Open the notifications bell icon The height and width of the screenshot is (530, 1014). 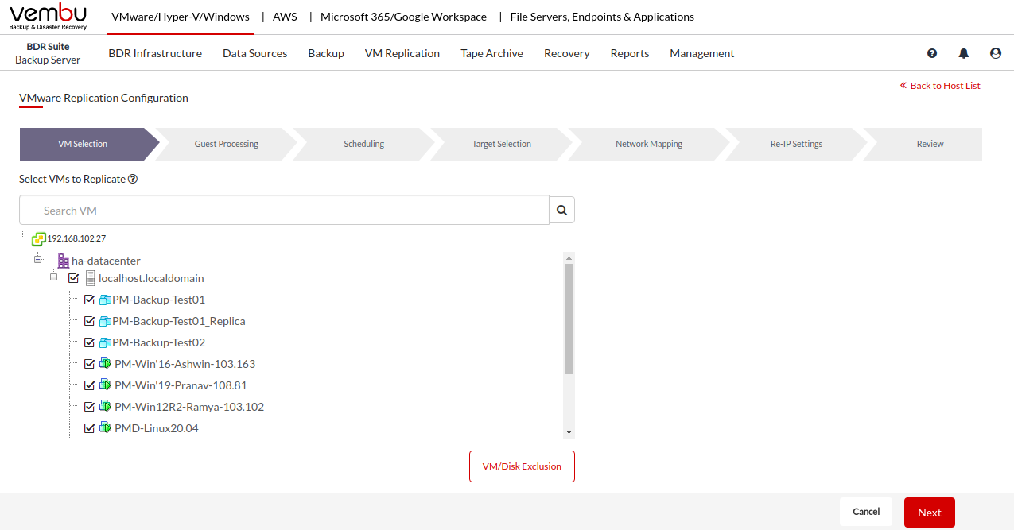tap(964, 53)
